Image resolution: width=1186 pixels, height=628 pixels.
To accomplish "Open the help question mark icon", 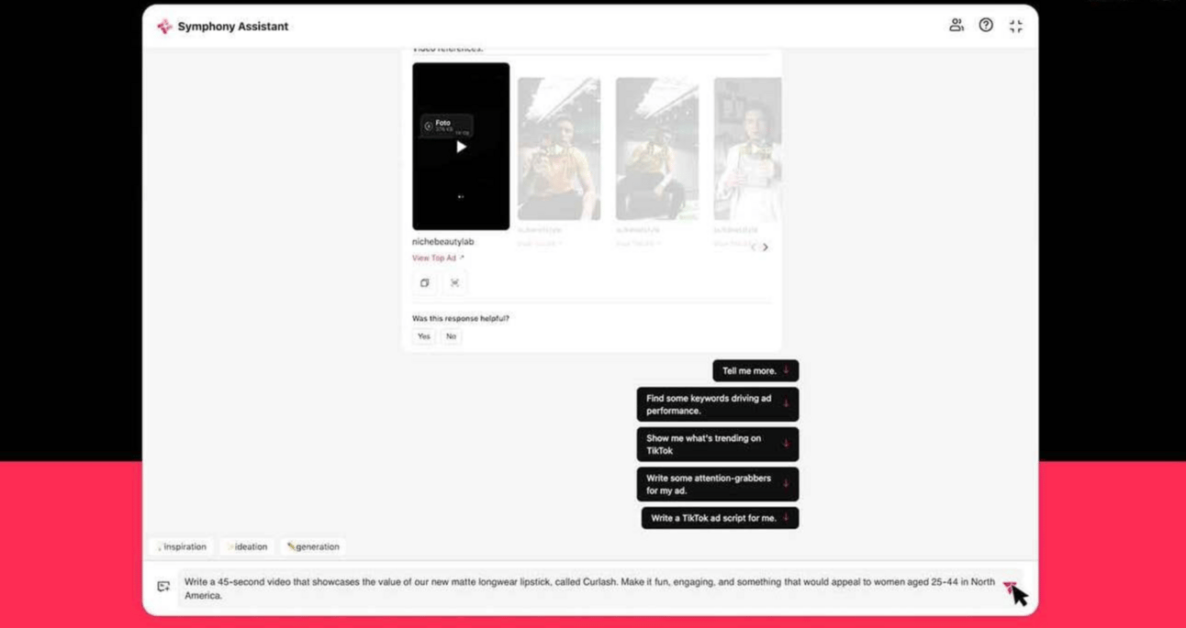I will [x=986, y=26].
